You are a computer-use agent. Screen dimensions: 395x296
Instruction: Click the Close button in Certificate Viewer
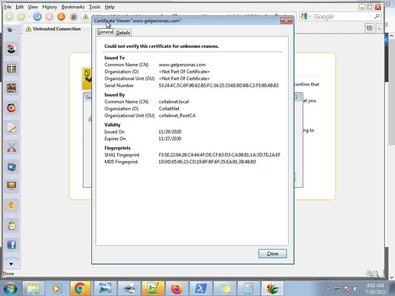273,254
